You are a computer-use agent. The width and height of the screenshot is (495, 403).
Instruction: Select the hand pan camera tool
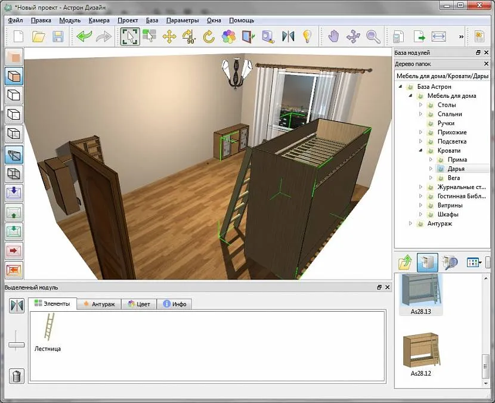click(x=334, y=36)
